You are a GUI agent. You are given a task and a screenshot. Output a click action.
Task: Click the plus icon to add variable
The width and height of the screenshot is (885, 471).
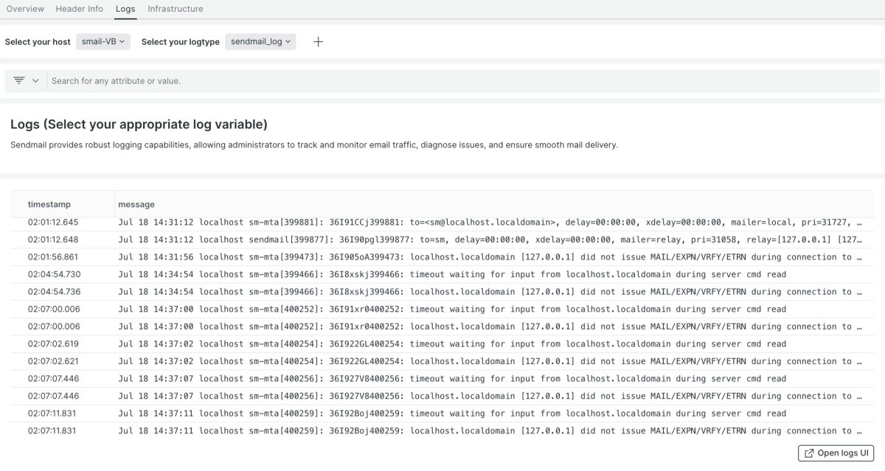click(x=318, y=42)
